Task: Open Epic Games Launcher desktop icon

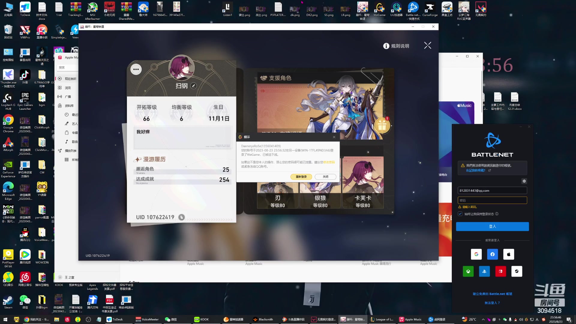Action: pos(25,101)
